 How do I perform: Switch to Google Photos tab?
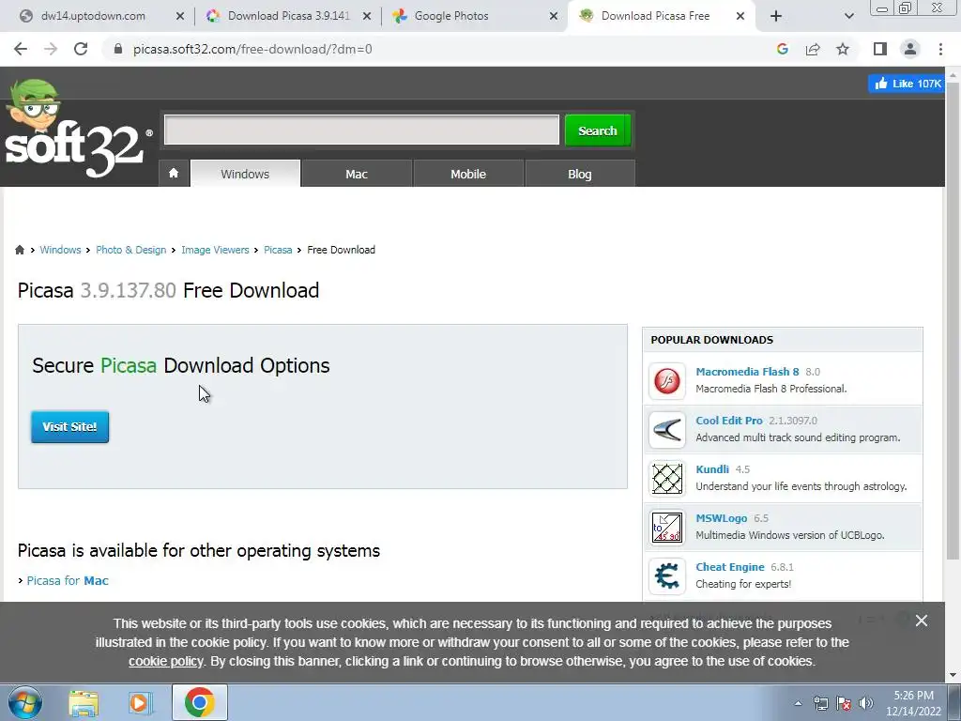click(451, 16)
